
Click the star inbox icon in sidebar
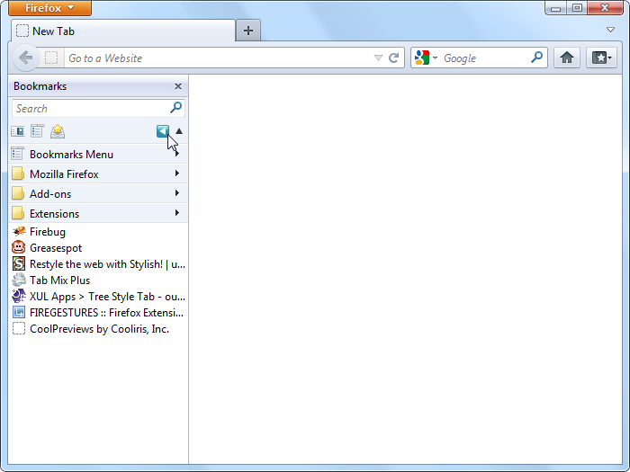pos(58,131)
